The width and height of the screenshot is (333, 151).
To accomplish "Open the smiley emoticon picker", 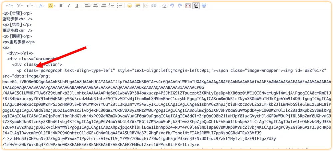I will pyautogui.click(x=130, y=6).
